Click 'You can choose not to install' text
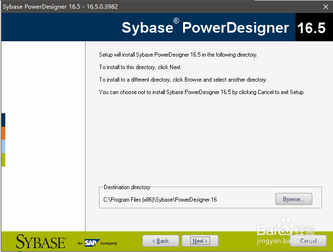The image size is (333, 252). click(x=201, y=92)
